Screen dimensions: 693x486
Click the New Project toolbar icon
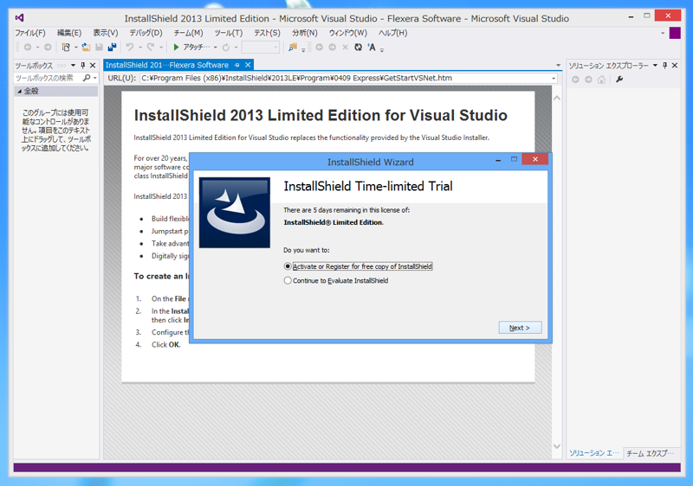pyautogui.click(x=66, y=48)
